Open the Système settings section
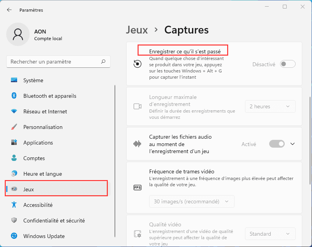This screenshot has width=312, height=247. click(33, 80)
